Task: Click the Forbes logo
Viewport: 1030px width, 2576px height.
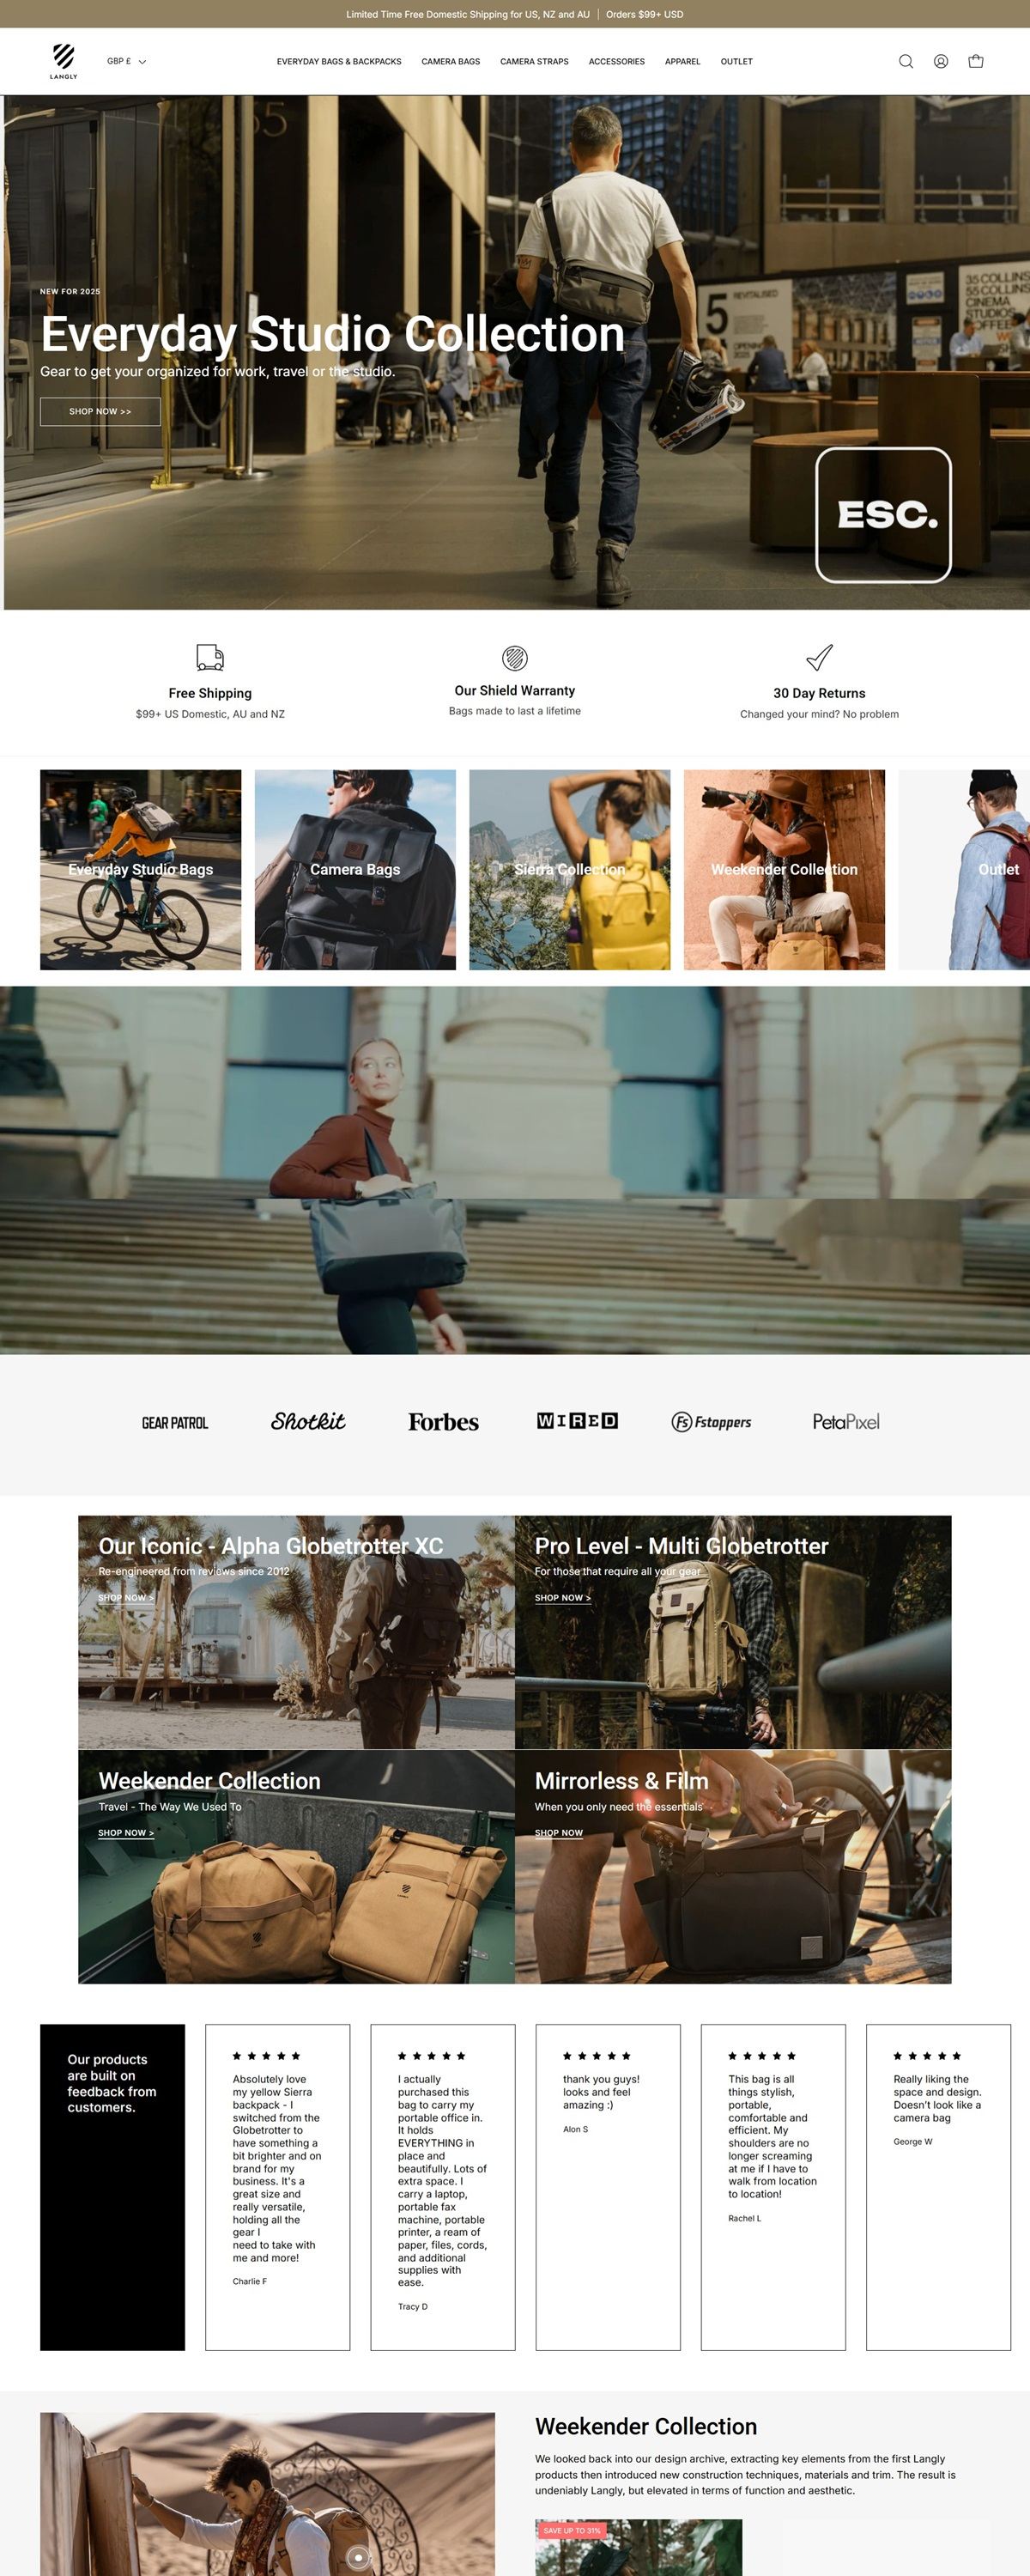Action: pos(443,1422)
